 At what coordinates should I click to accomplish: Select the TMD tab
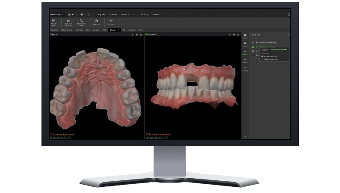click(x=105, y=30)
